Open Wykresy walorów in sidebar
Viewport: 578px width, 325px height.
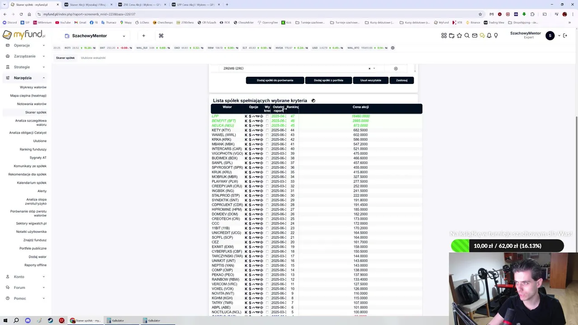click(x=33, y=87)
